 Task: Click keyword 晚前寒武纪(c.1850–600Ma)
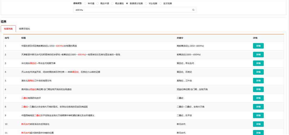tap(190, 46)
